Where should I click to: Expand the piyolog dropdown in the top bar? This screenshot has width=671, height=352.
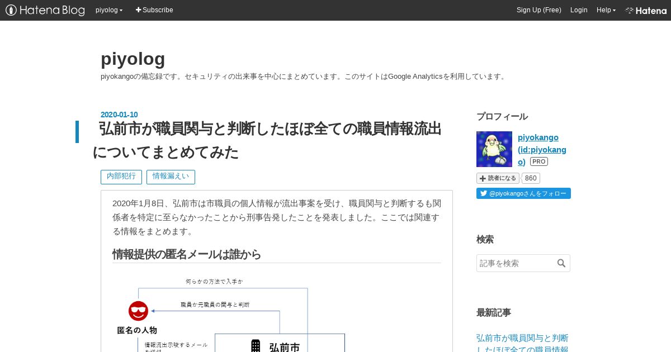109,10
